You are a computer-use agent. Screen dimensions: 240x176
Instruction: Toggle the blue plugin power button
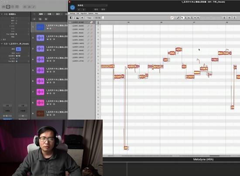pos(72,7)
